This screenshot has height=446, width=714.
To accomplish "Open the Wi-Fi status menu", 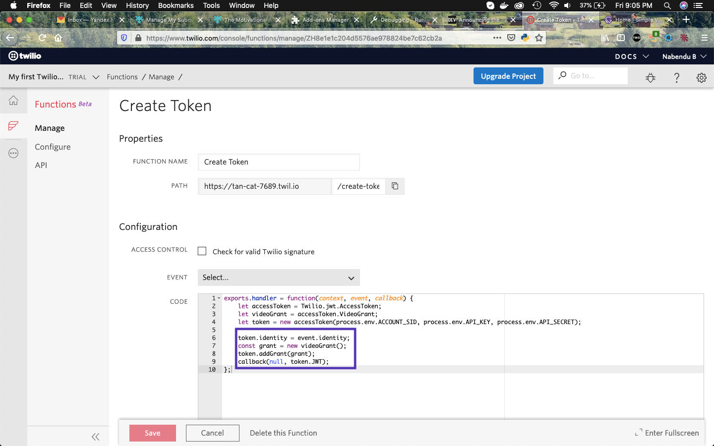I will pos(554,5).
